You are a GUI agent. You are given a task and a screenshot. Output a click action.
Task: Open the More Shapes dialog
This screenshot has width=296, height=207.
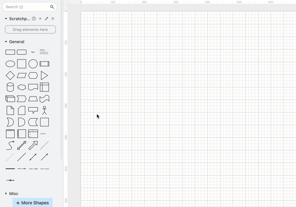[32, 203]
